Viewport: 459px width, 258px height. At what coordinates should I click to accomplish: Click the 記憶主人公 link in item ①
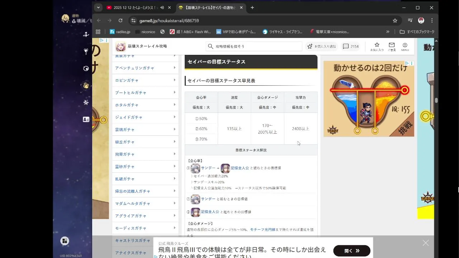[240, 168]
